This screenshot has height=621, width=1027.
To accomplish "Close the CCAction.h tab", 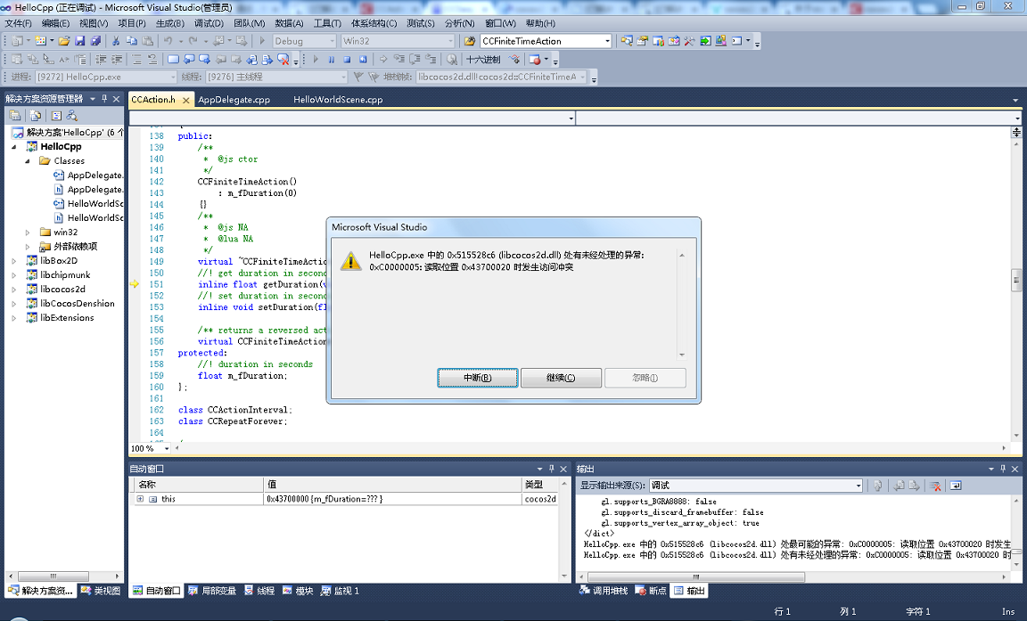I will [x=186, y=100].
